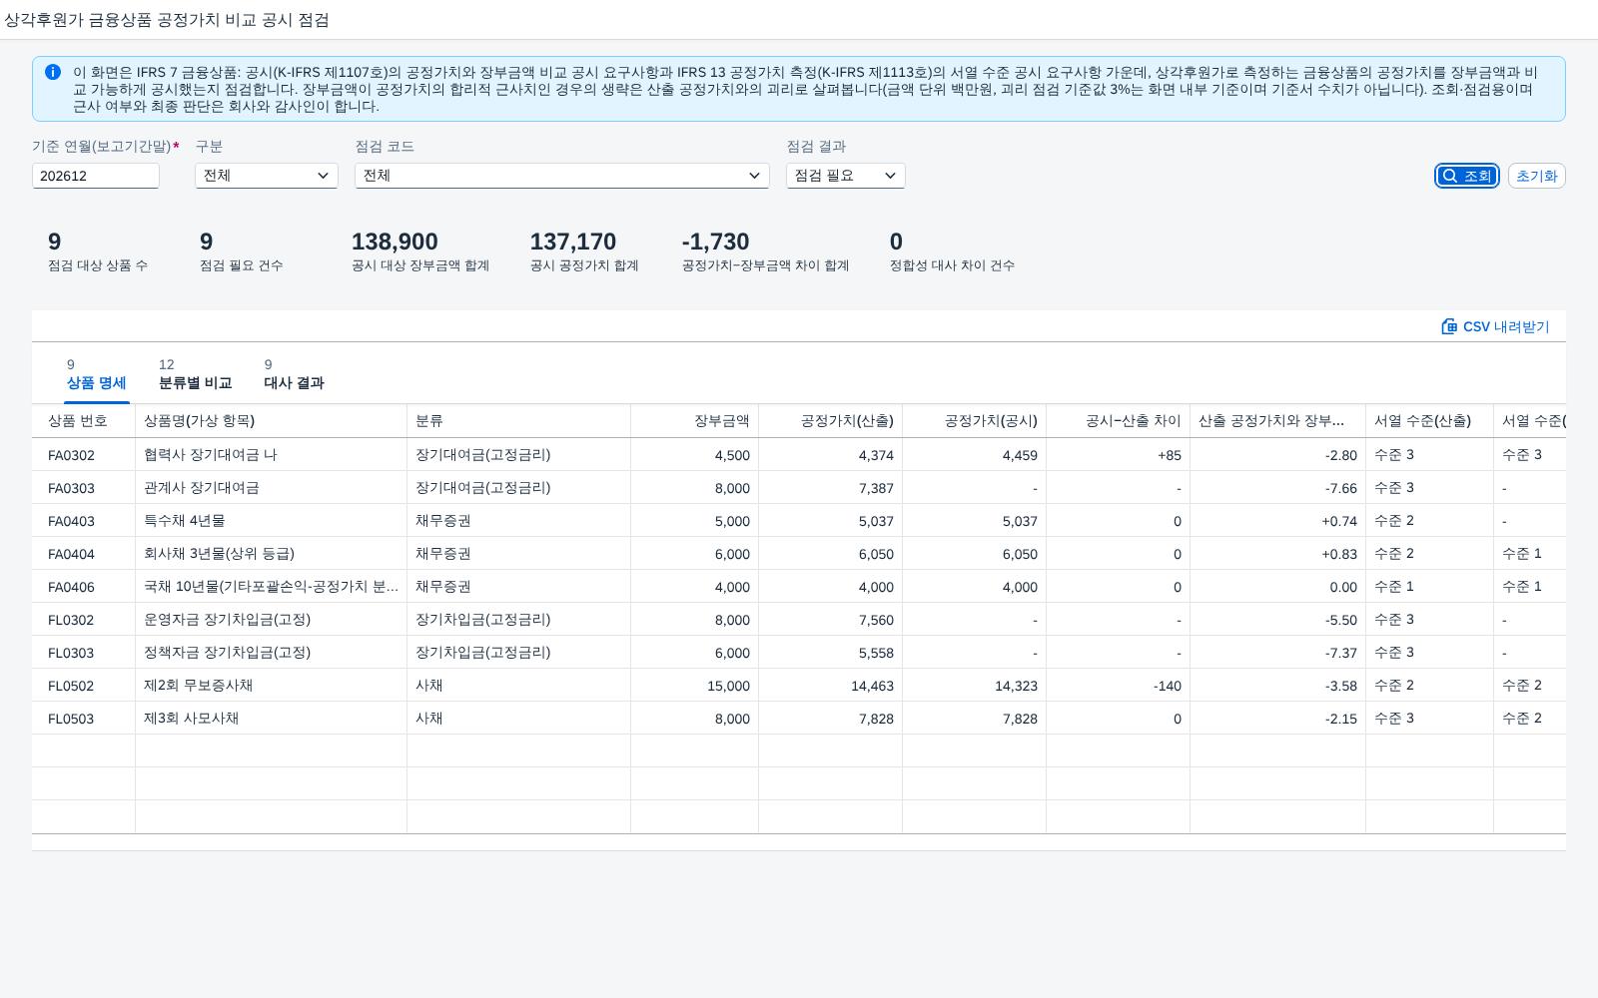The width and height of the screenshot is (1598, 998).
Task: Click the 장부금액 column header
Action: tap(695, 421)
